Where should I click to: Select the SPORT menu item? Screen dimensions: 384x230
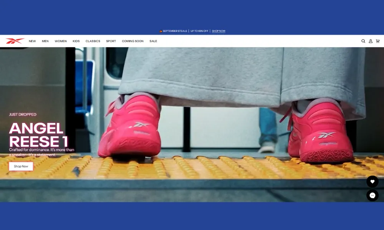point(111,41)
